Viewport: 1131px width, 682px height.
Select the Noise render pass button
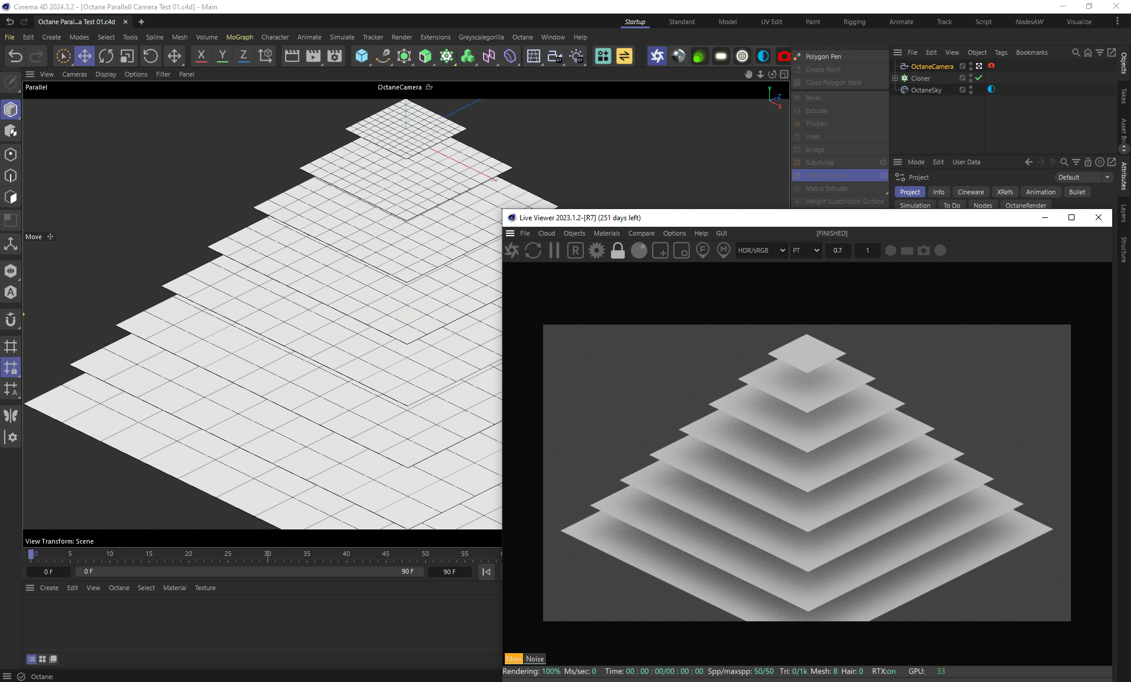(x=534, y=659)
